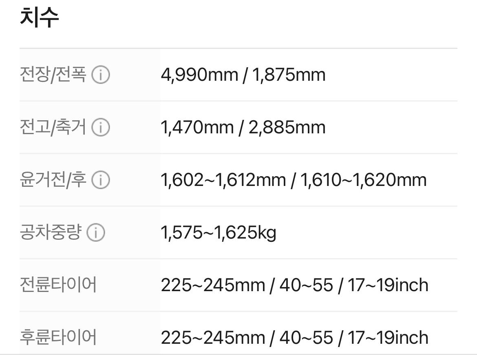Click the 후륜타이어 row label
This screenshot has width=477, height=356.
(x=58, y=337)
